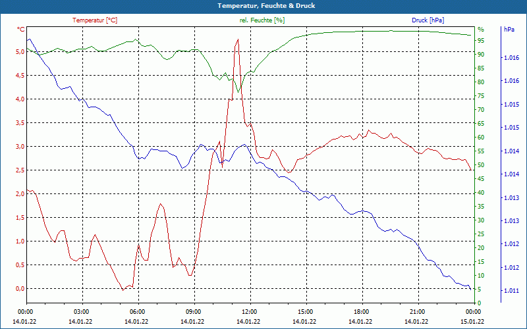Click the '30' humidity axis value

[x=481, y=220]
